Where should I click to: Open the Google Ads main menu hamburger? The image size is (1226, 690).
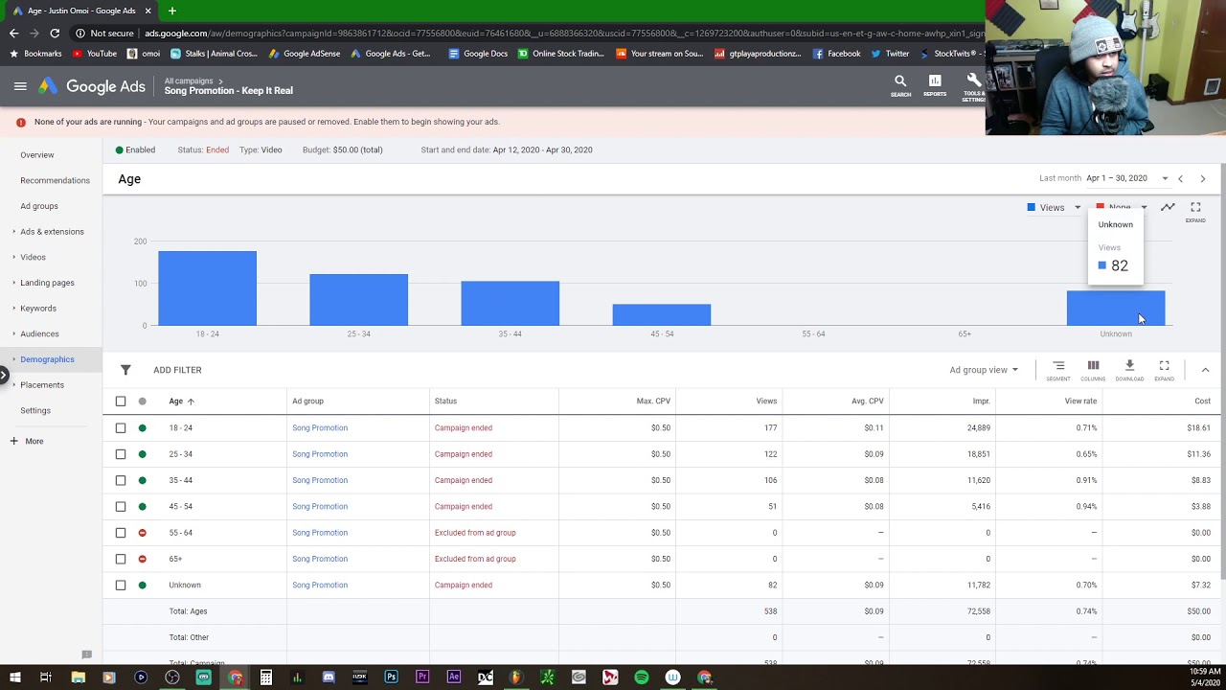[20, 86]
